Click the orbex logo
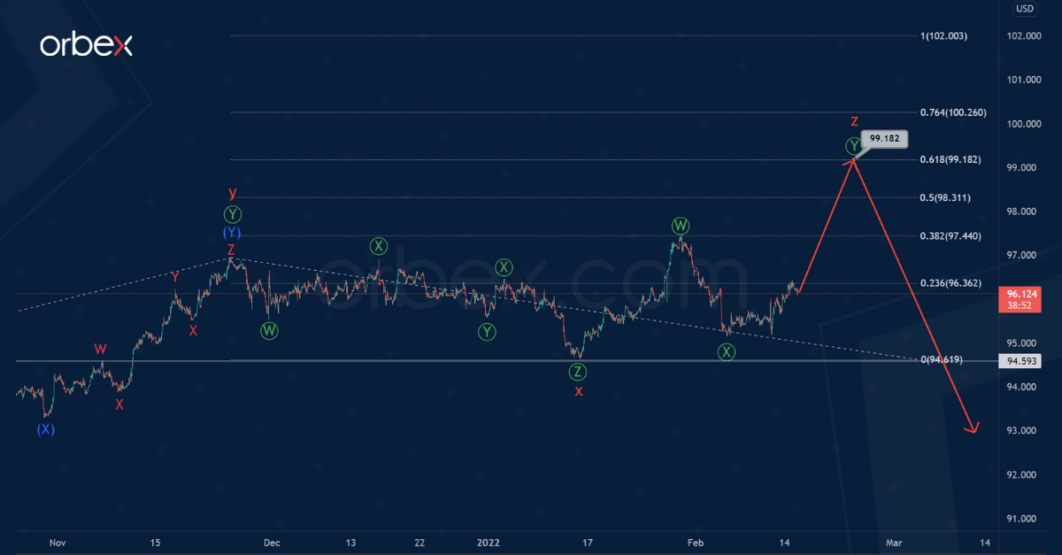 pyautogui.click(x=86, y=46)
